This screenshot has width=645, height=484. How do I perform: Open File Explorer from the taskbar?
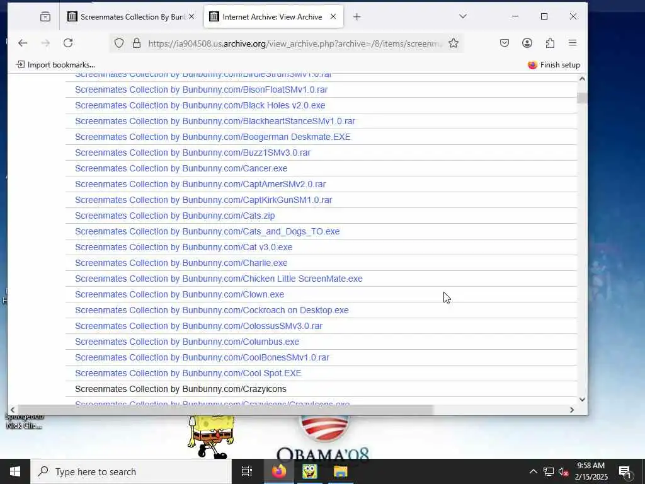tap(341, 471)
